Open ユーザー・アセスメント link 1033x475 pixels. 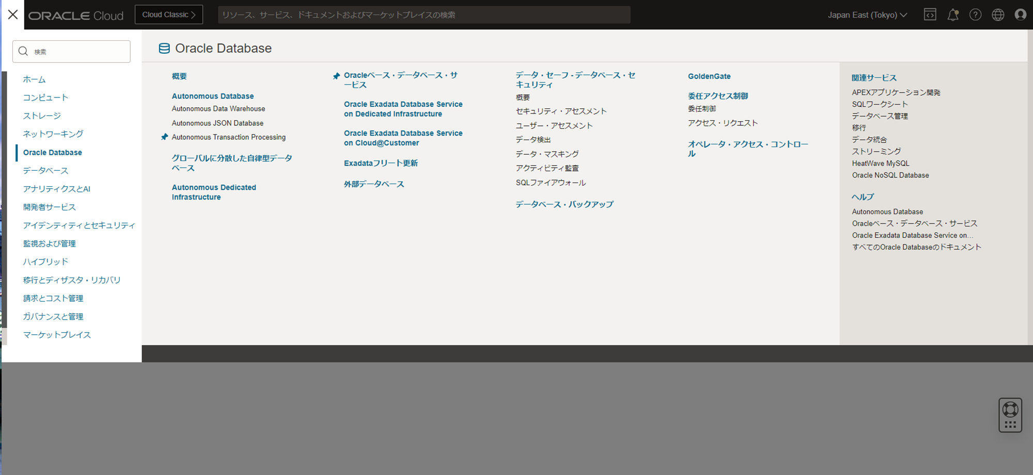coord(554,126)
